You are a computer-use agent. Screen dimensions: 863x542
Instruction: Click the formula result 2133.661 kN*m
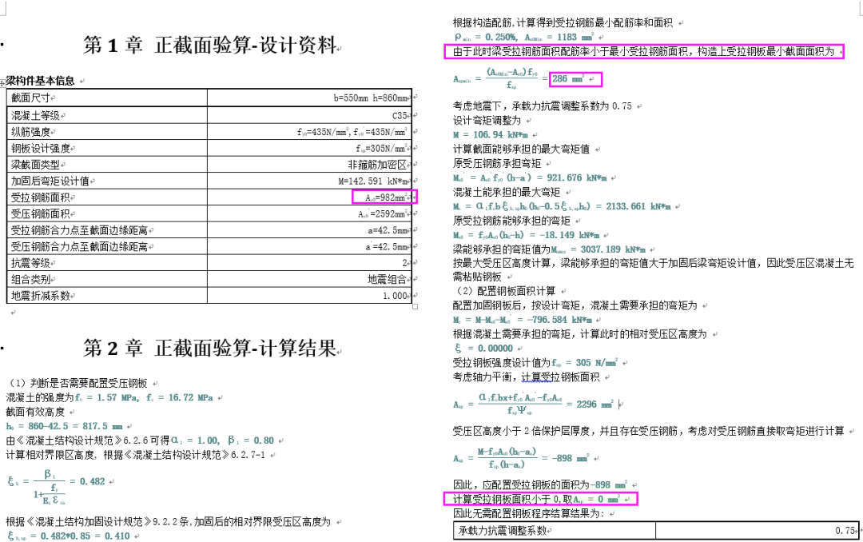coord(638,206)
